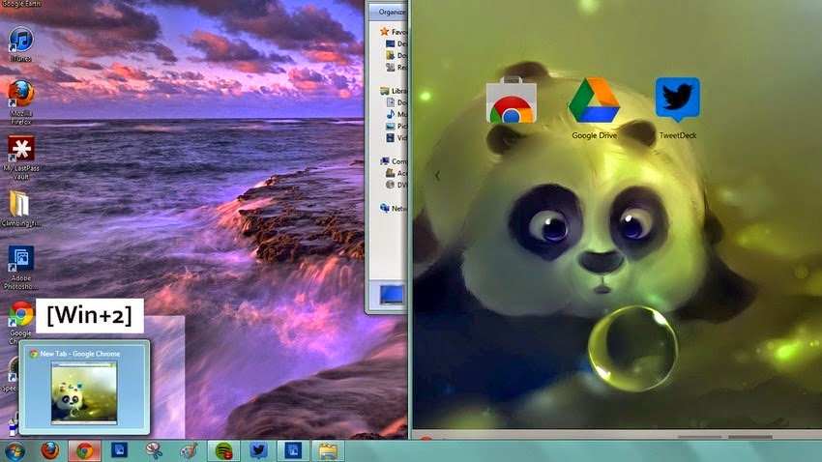Click Photoshop taskbar icon next to Explorer
Image resolution: width=822 pixels, height=462 pixels.
(293, 450)
